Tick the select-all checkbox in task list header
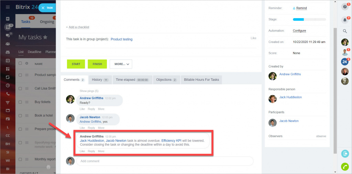The image size is (352, 174). tap(20, 63)
